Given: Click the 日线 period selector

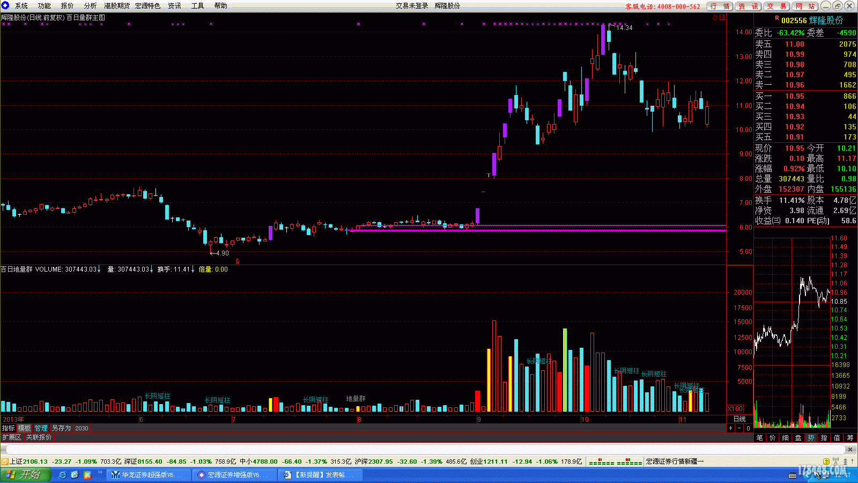Looking at the screenshot, I should point(739,419).
